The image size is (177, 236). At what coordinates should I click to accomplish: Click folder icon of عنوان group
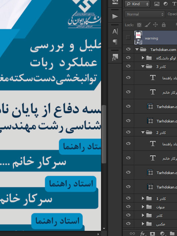pyautogui.click(x=149, y=207)
